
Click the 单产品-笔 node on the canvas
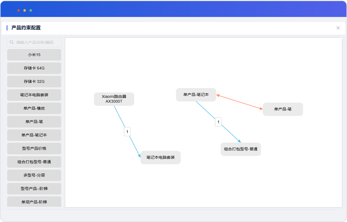click(283, 109)
